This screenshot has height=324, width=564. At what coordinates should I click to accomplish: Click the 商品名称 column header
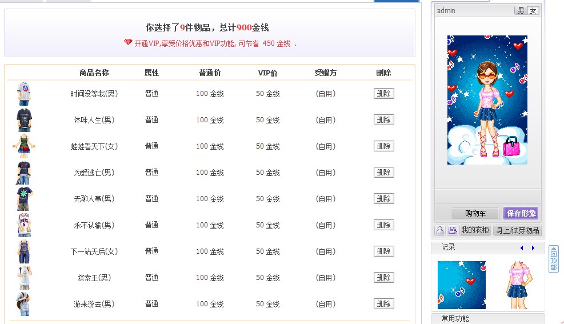(94, 73)
